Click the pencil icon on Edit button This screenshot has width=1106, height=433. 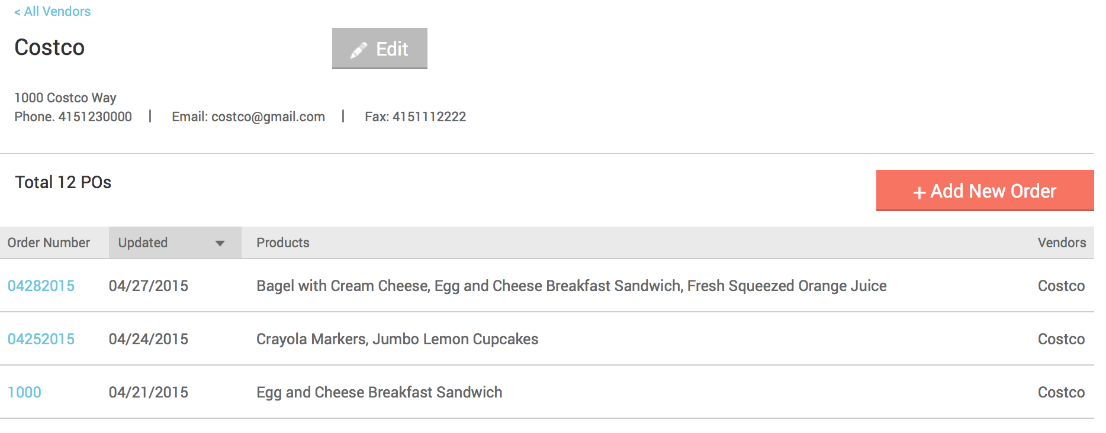pyautogui.click(x=358, y=50)
